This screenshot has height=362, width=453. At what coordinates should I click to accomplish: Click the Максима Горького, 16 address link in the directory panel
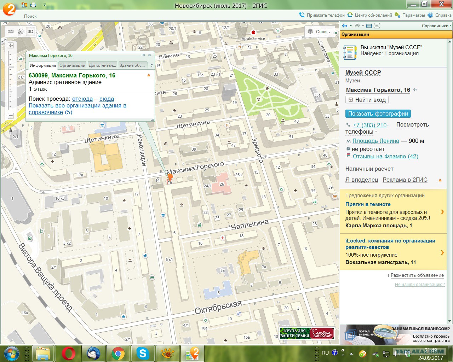point(378,90)
